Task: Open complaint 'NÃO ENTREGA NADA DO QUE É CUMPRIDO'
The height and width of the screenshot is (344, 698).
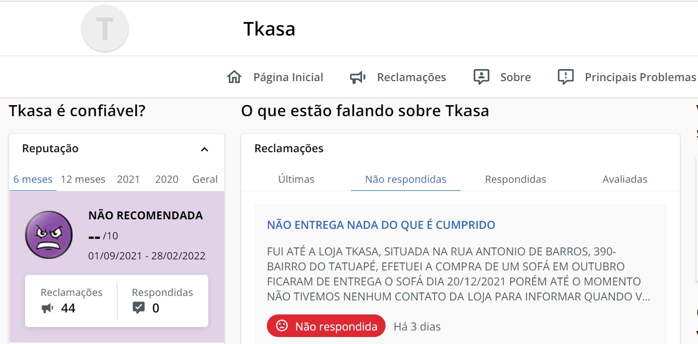Action: click(381, 225)
